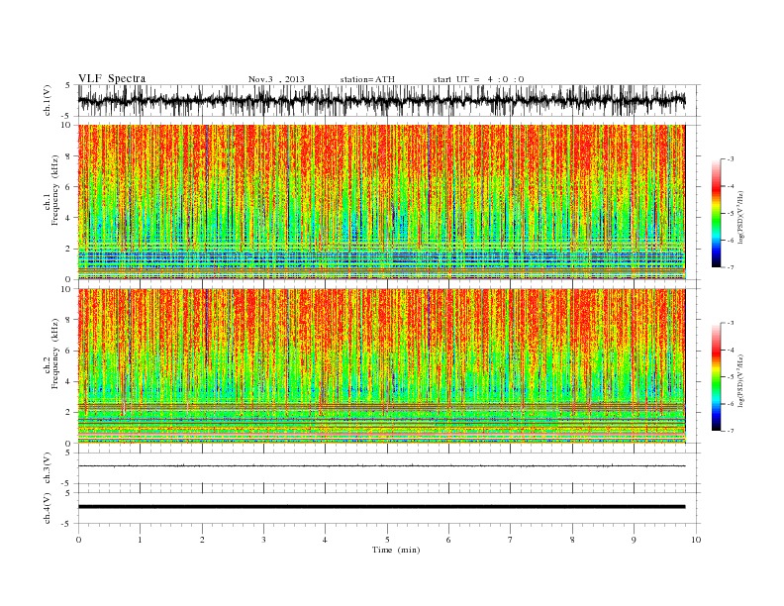Click the "7" tick on the time axis
This screenshot has width=784, height=606.
click(x=510, y=540)
